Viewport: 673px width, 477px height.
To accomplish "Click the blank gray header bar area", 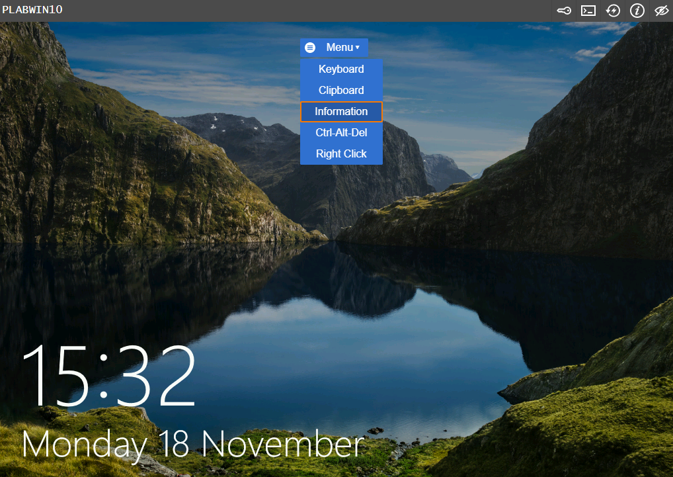I will coord(300,11).
